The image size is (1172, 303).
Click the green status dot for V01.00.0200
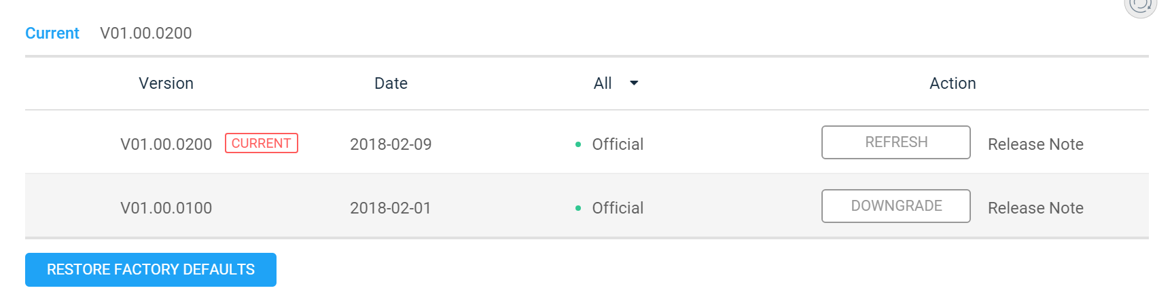tap(578, 144)
